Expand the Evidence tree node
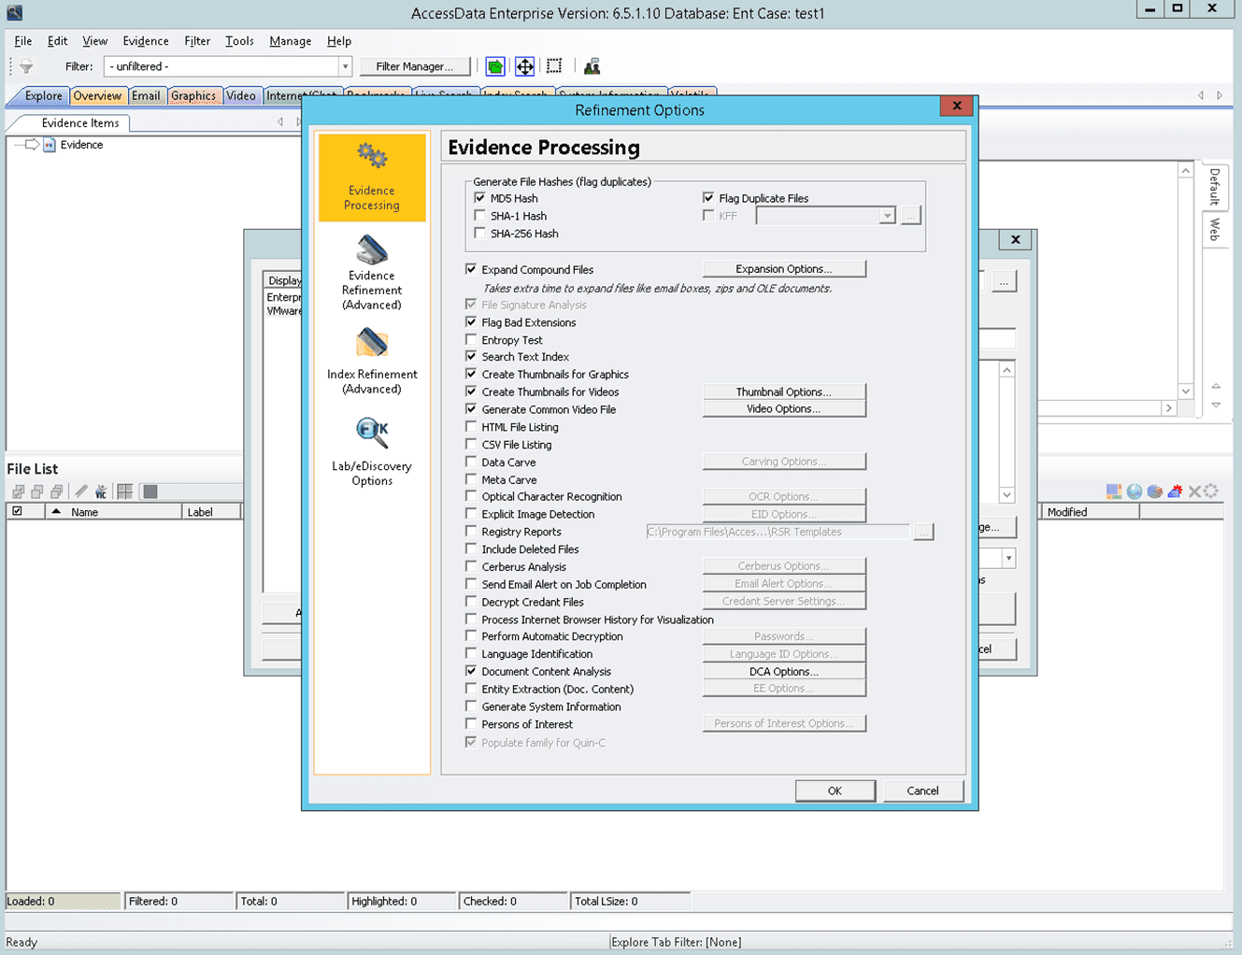 pos(31,145)
